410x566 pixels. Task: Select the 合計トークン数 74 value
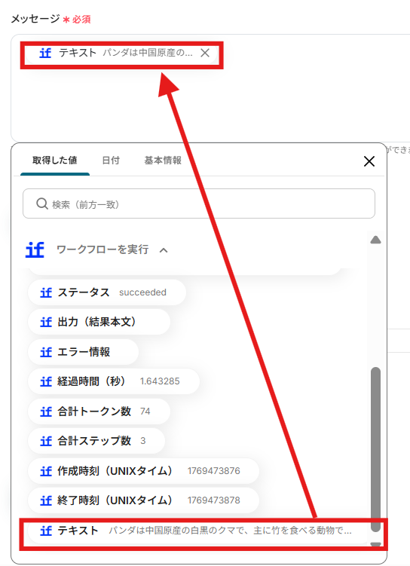coord(99,411)
